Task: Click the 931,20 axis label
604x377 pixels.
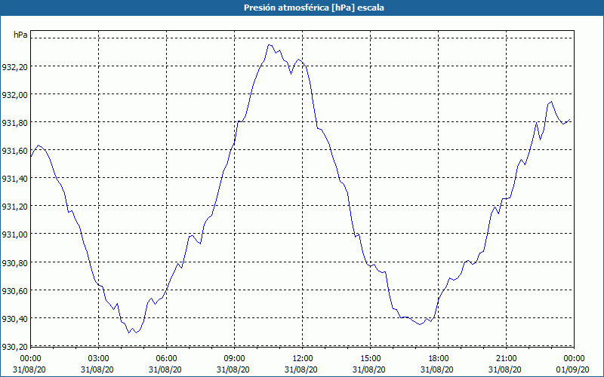Action: pyautogui.click(x=15, y=207)
